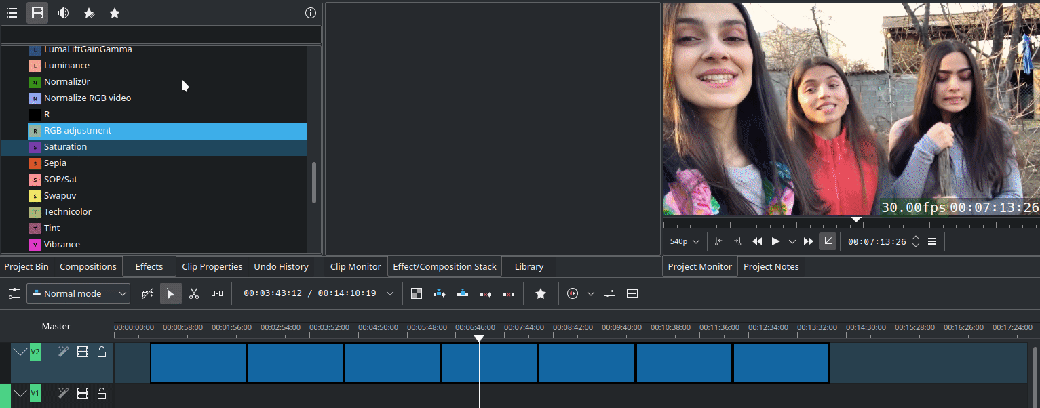Switch to Project Notes tab
1040x408 pixels.
771,266
